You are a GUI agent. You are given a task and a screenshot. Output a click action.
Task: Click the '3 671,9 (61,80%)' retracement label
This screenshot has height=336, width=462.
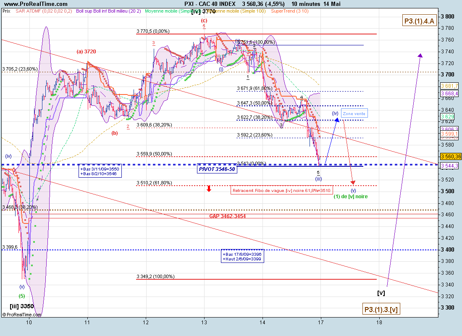[x=255, y=89]
